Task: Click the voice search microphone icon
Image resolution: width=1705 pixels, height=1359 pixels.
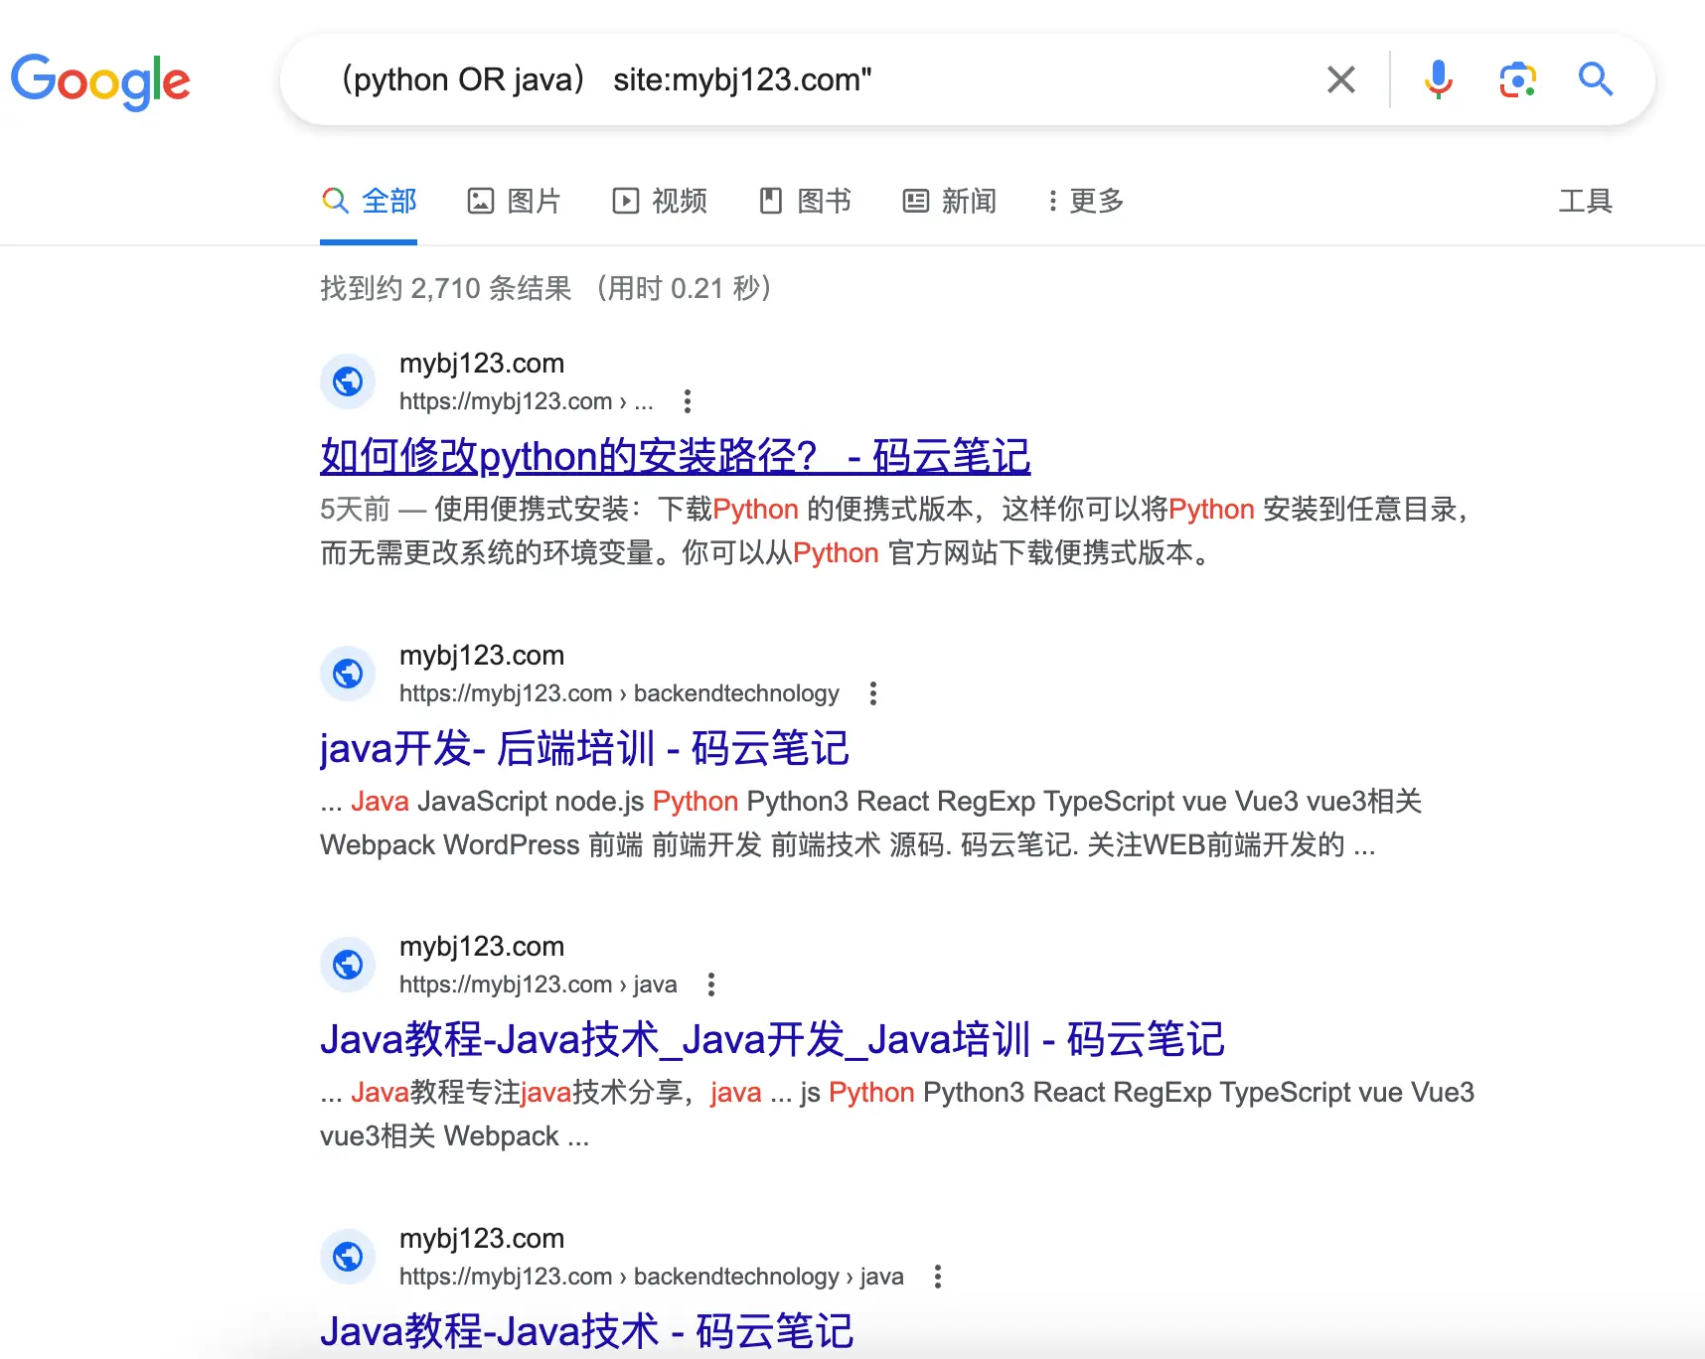Action: coord(1437,79)
